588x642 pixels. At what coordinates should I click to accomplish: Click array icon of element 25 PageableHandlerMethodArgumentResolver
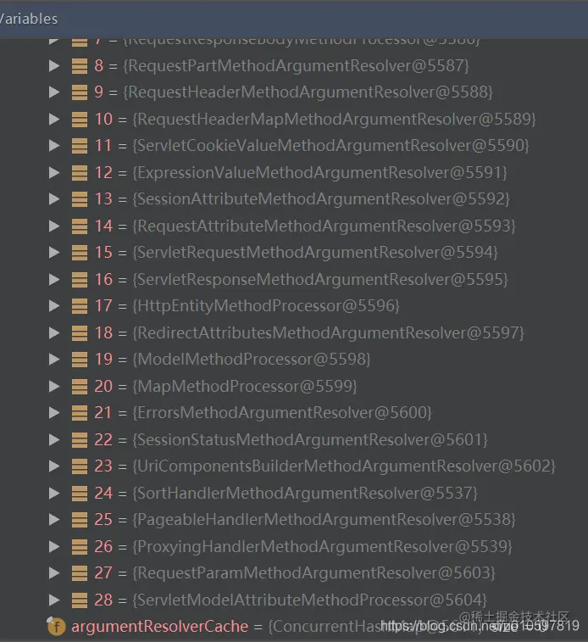point(80,520)
